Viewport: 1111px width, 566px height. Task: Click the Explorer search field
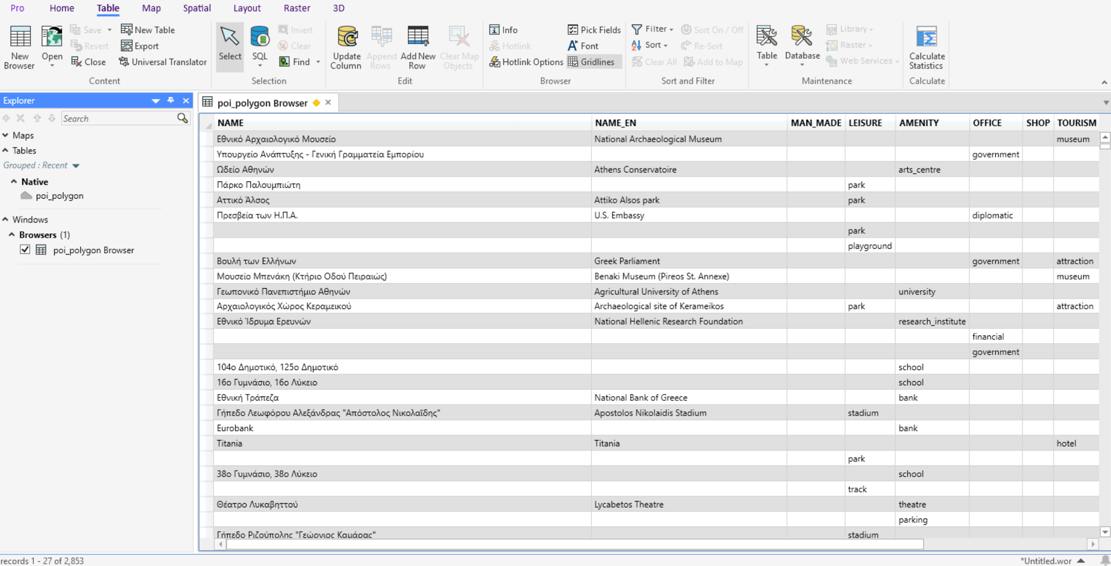click(x=118, y=119)
